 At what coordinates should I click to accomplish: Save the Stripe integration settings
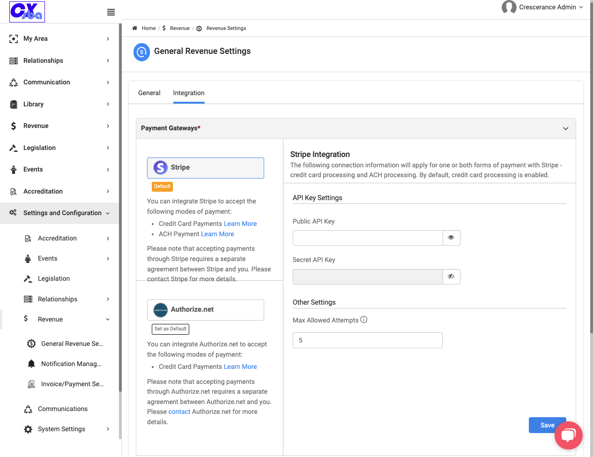coord(547,425)
